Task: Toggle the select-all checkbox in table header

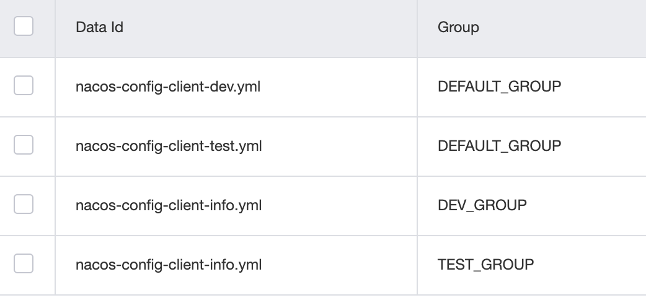Action: [x=24, y=27]
